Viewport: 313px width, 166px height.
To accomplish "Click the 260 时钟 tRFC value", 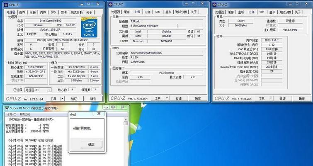I will click(x=272, y=67).
